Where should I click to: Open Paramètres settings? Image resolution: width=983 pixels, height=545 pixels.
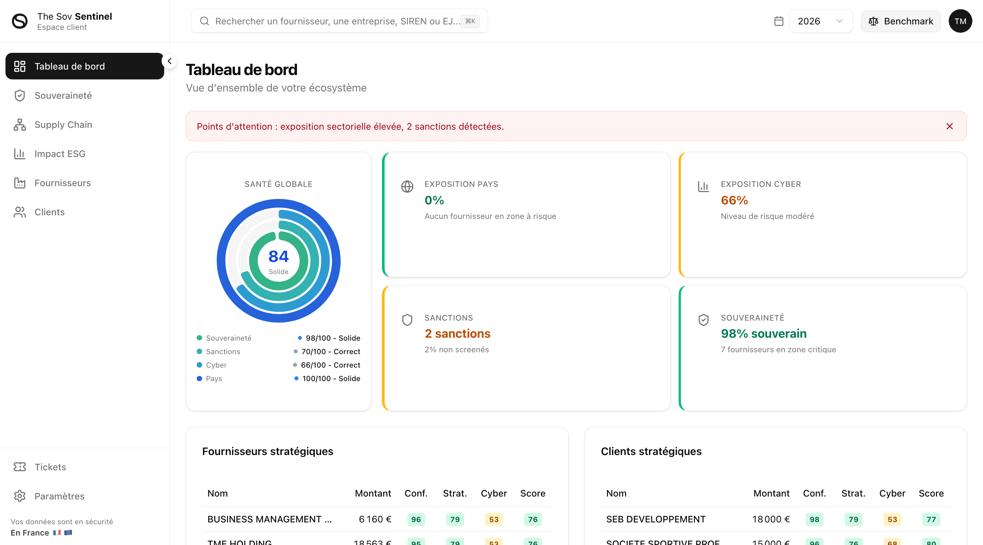tap(85, 496)
